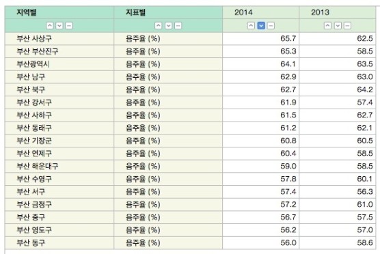Viewport: 380px width, 254px height.
Task: Reset 지표별 column sort with minus icon
Action: tap(178, 26)
